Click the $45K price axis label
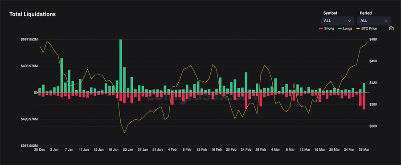This screenshot has width=401, height=165. (x=373, y=61)
